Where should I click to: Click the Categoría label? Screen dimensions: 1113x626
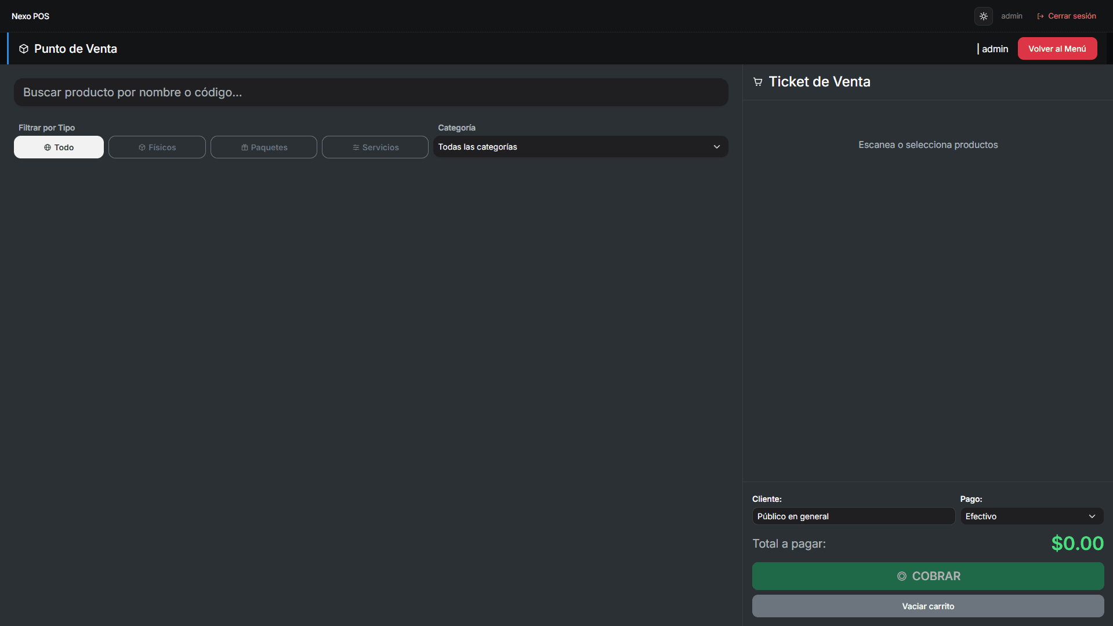click(456, 128)
